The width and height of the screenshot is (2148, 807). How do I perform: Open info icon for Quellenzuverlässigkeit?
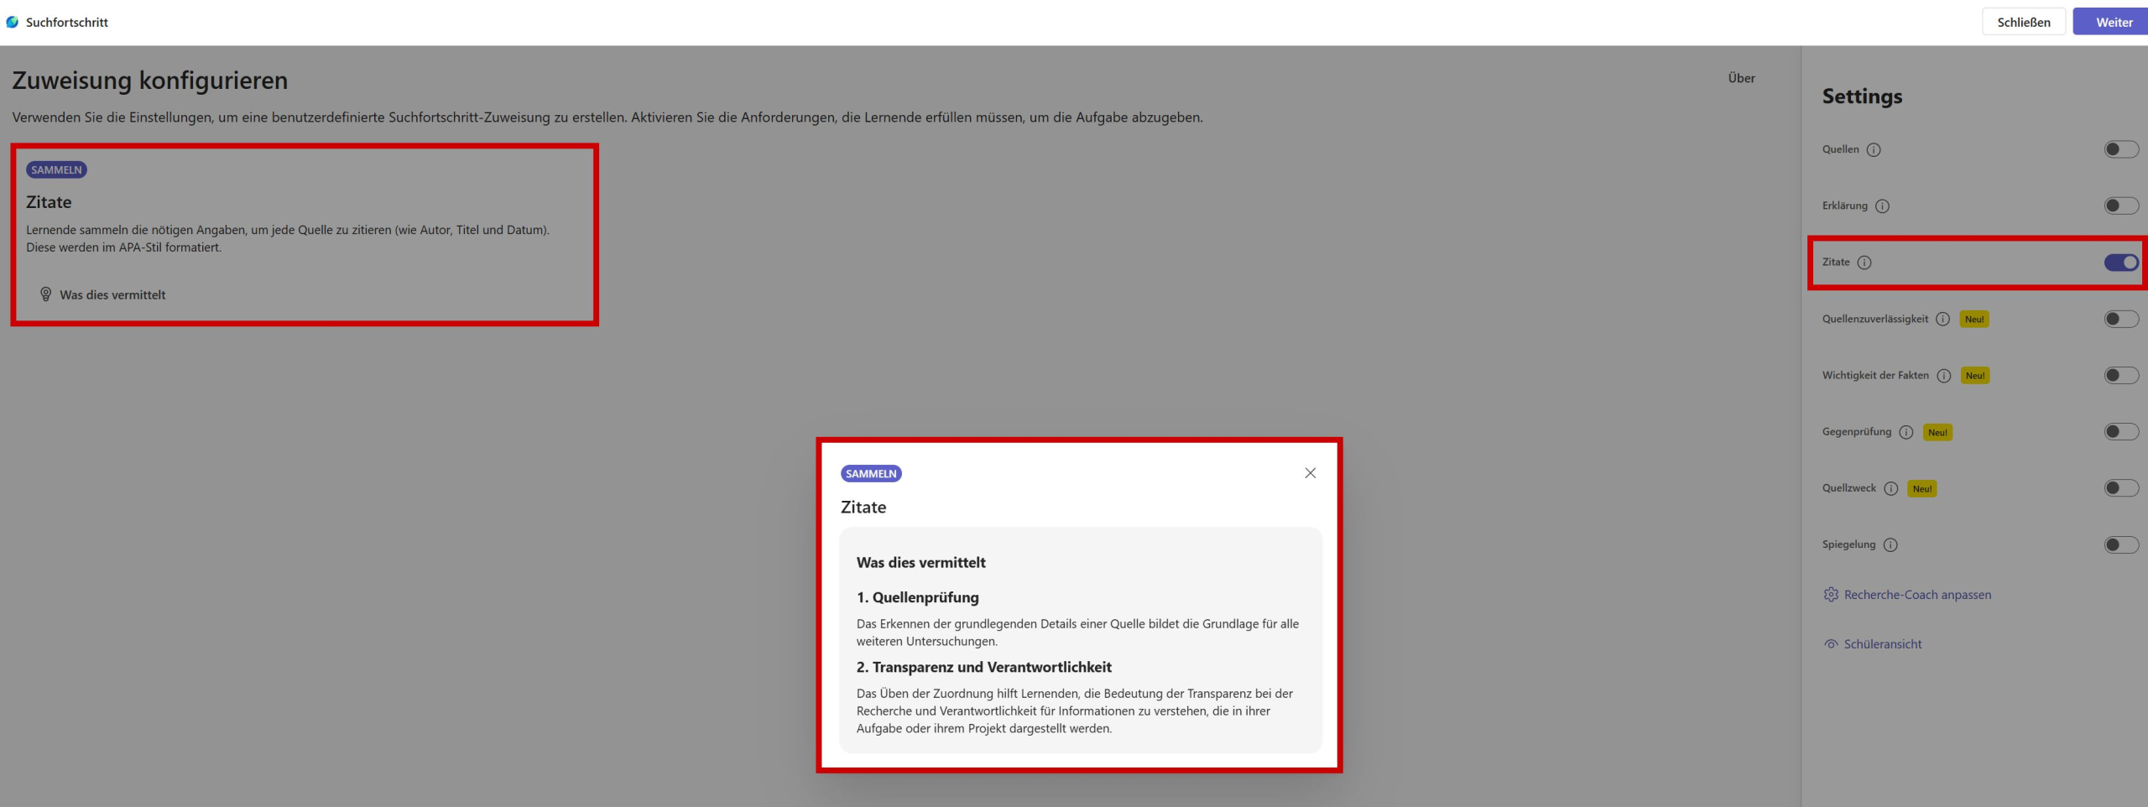[x=1942, y=320]
